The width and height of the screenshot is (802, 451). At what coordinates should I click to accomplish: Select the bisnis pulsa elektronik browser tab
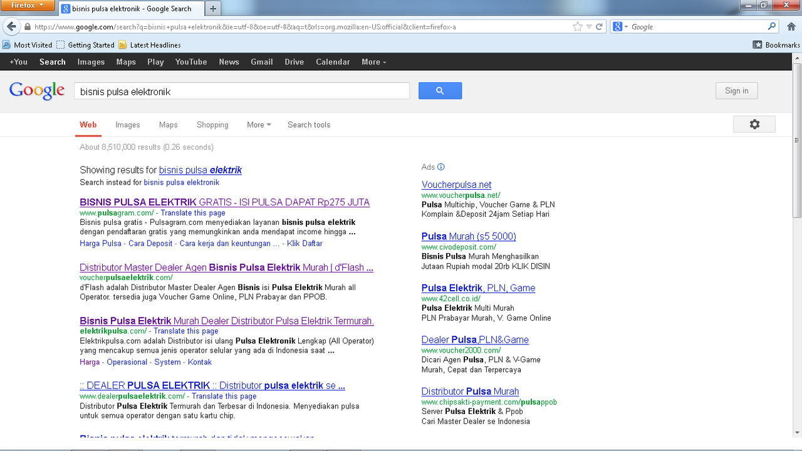[x=132, y=9]
